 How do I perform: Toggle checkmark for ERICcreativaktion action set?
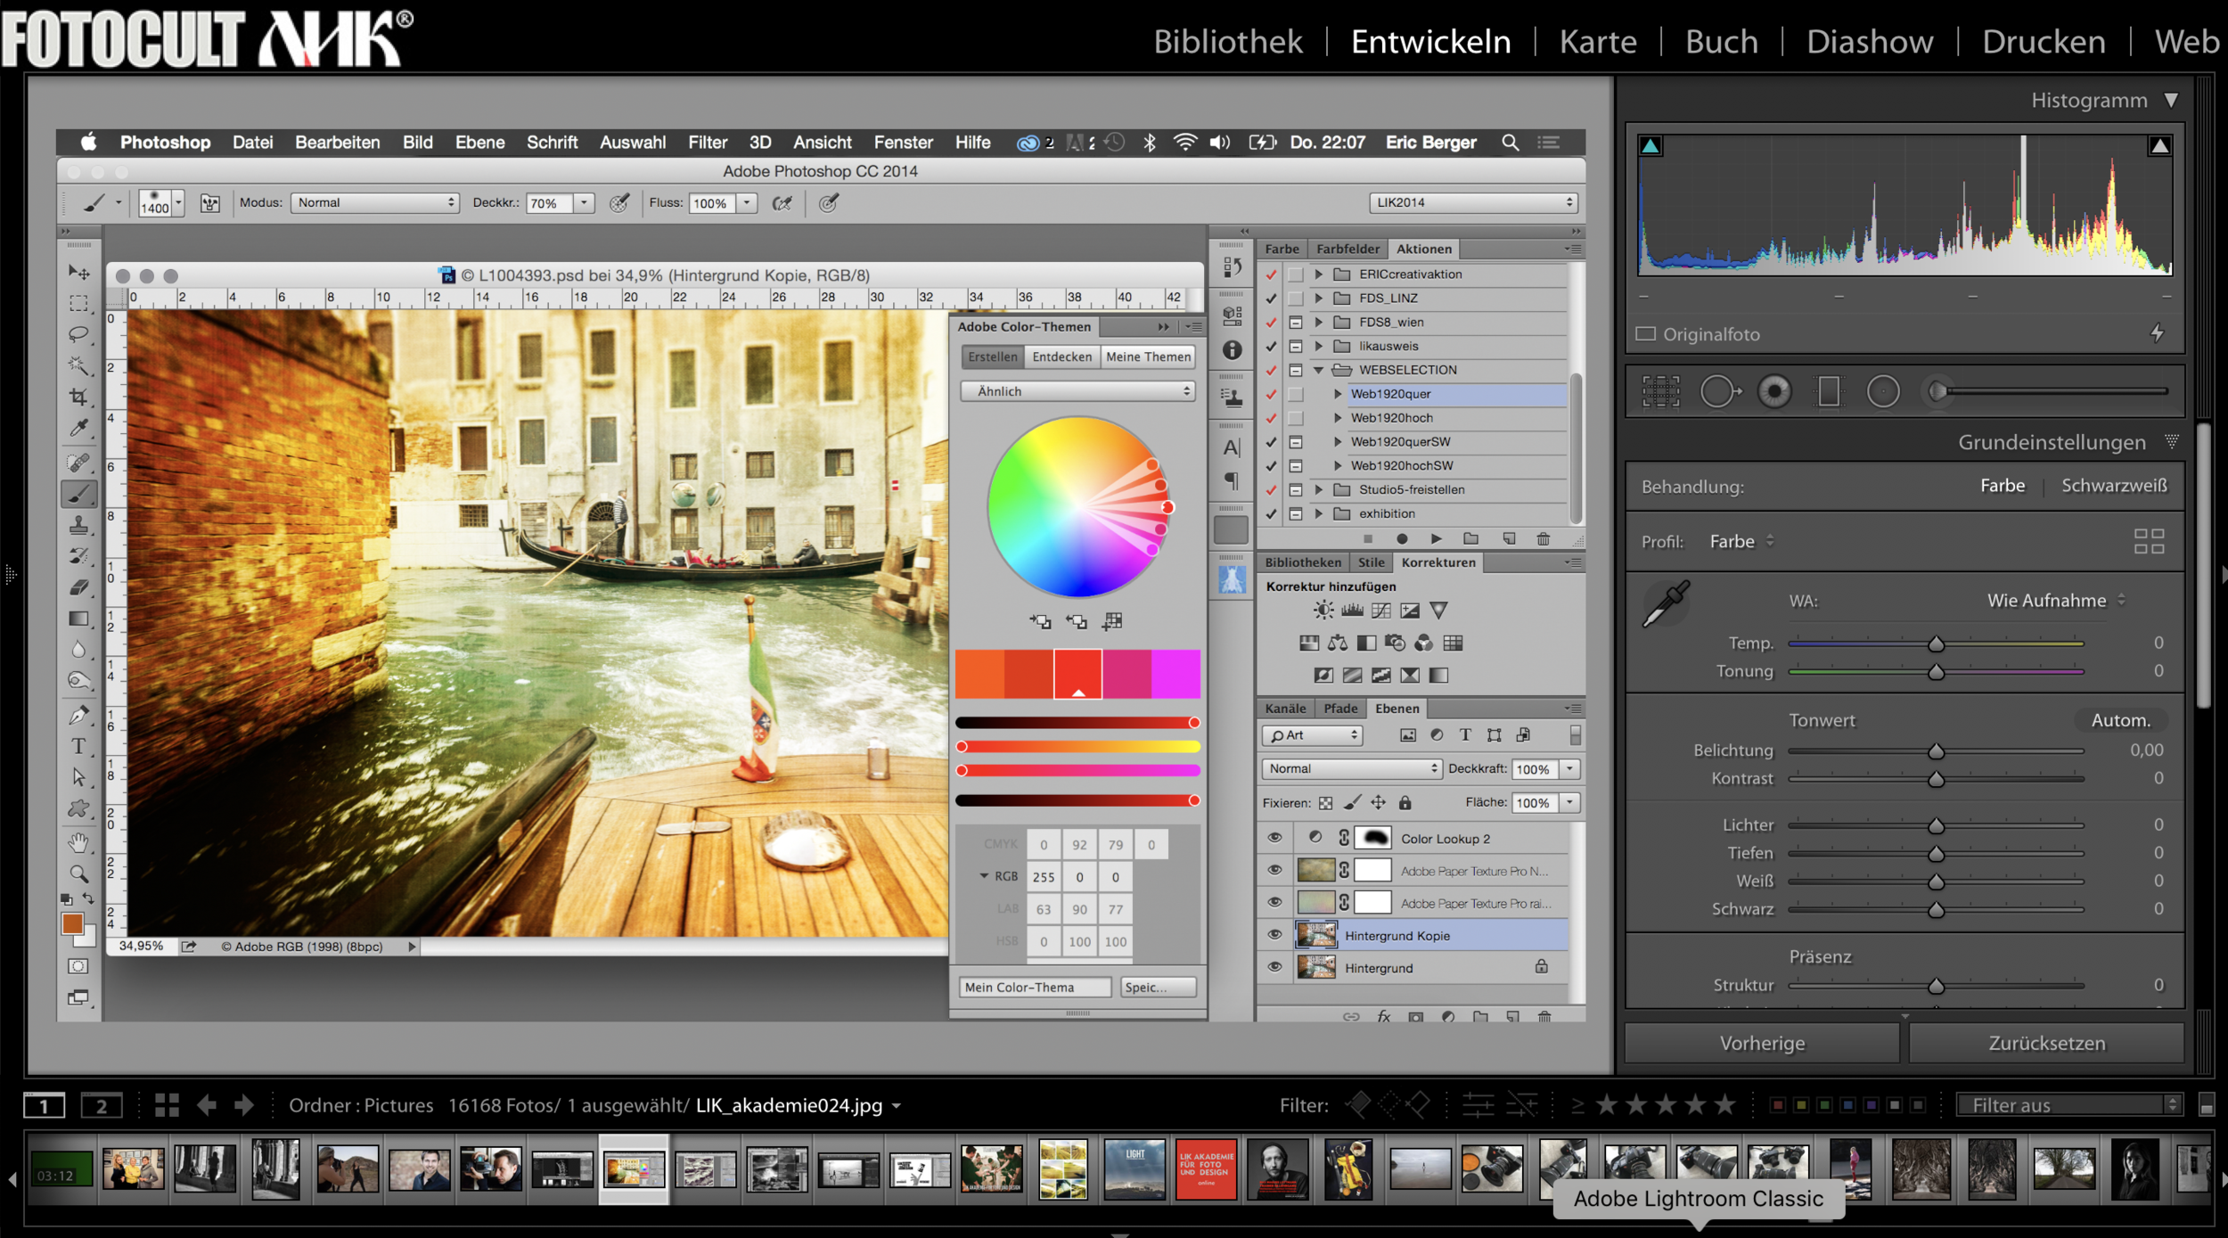pyautogui.click(x=1271, y=275)
